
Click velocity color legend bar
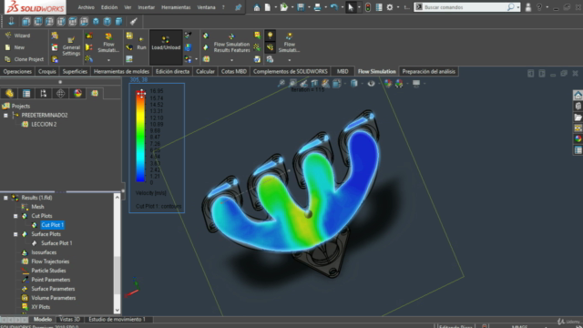[x=140, y=136]
